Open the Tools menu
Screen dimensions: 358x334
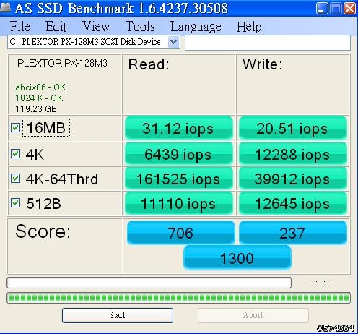[x=140, y=26]
